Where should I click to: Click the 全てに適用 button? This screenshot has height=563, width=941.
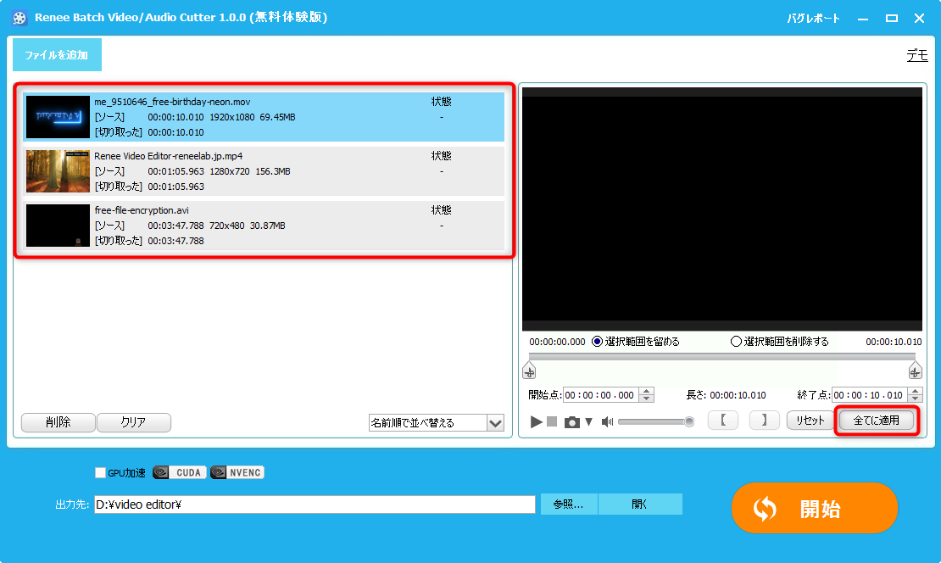coord(877,421)
